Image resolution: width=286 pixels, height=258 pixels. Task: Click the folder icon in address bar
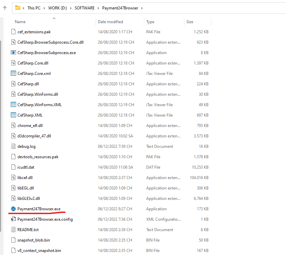pos(18,8)
